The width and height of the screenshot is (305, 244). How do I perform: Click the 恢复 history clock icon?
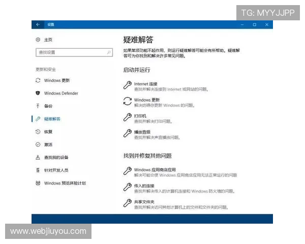pyautogui.click(x=38, y=132)
